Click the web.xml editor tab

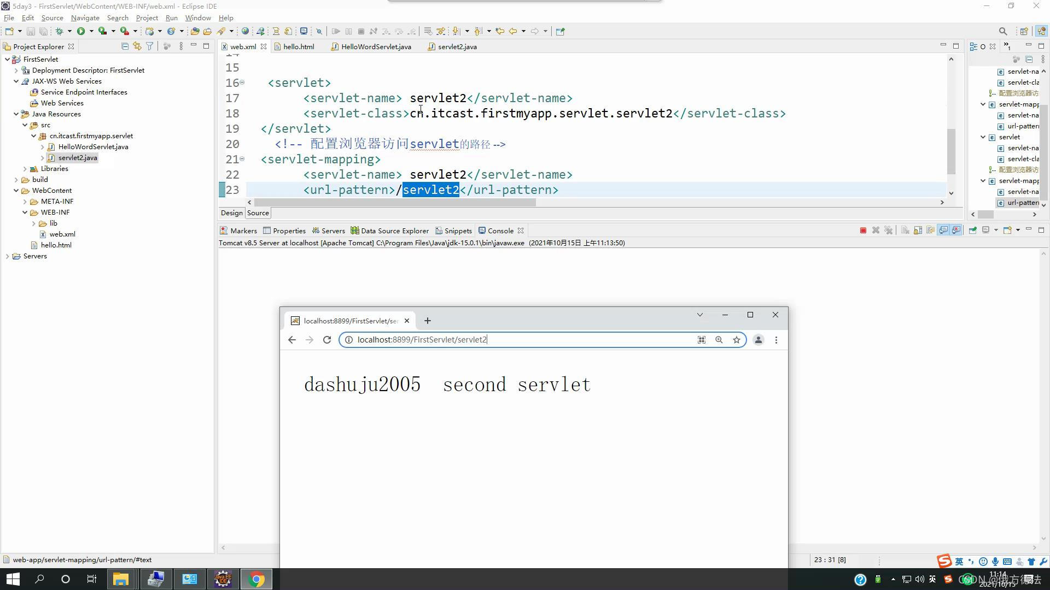pyautogui.click(x=242, y=46)
